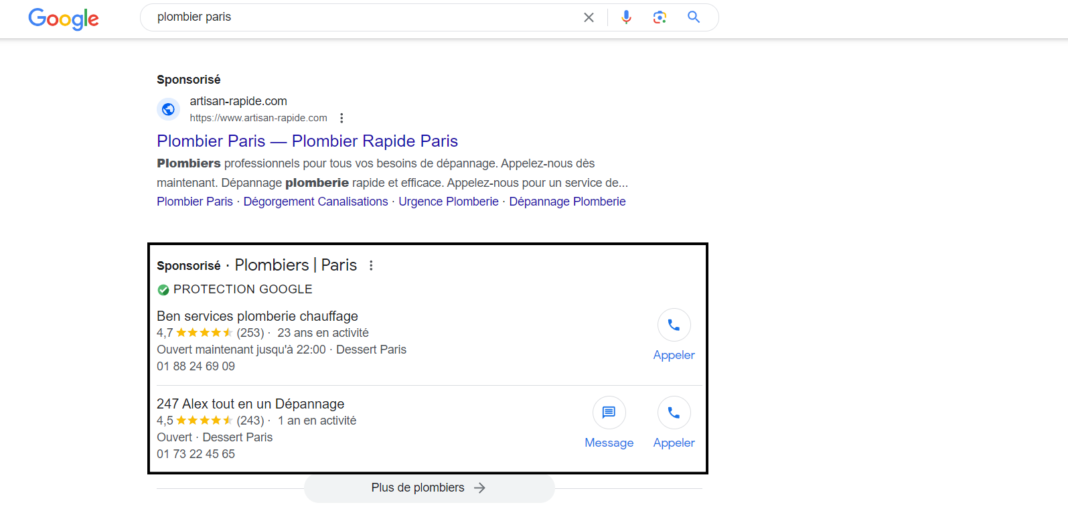Start voice search with microphone icon

coord(626,17)
